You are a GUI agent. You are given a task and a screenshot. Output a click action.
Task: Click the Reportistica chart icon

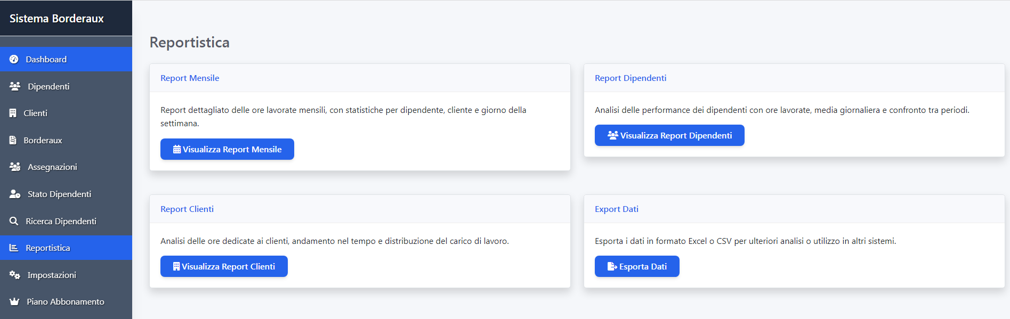pyautogui.click(x=14, y=248)
